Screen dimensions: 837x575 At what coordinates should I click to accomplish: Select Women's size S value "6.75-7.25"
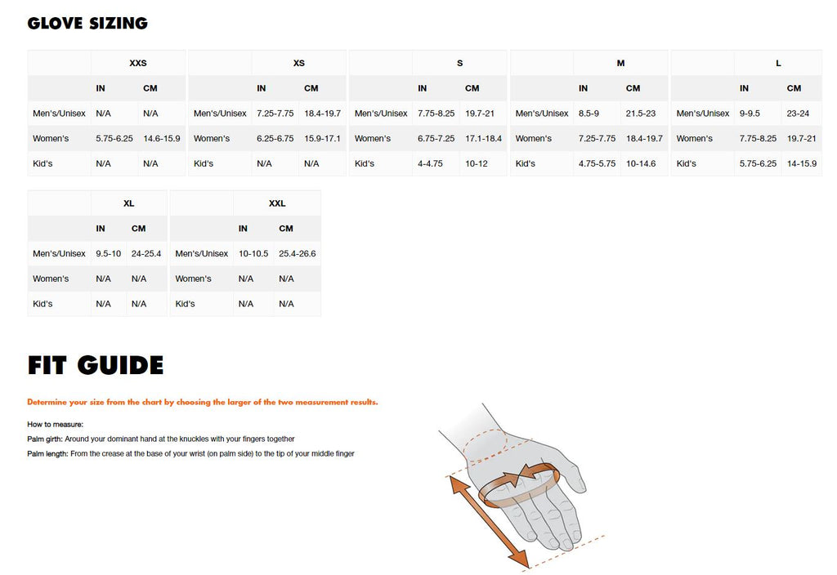(436, 139)
